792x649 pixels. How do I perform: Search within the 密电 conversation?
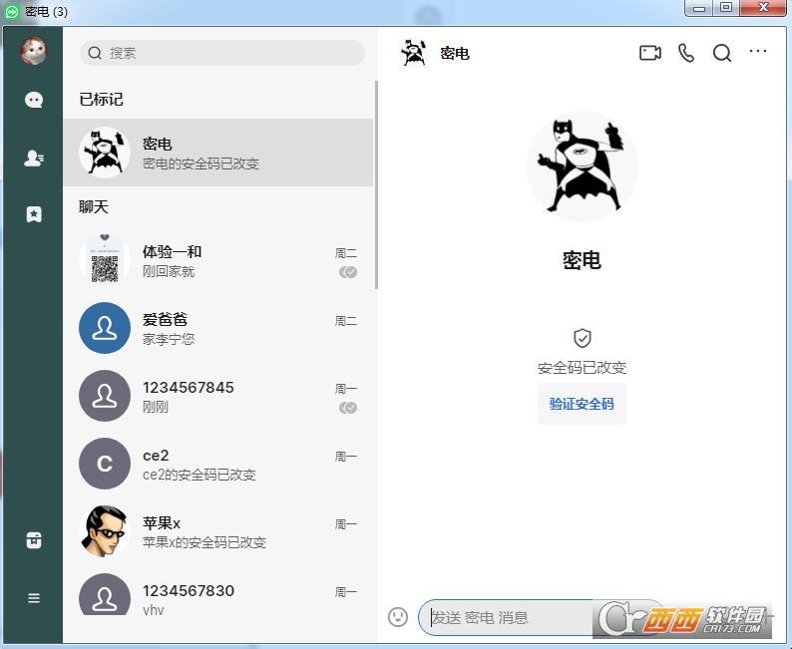(x=722, y=53)
